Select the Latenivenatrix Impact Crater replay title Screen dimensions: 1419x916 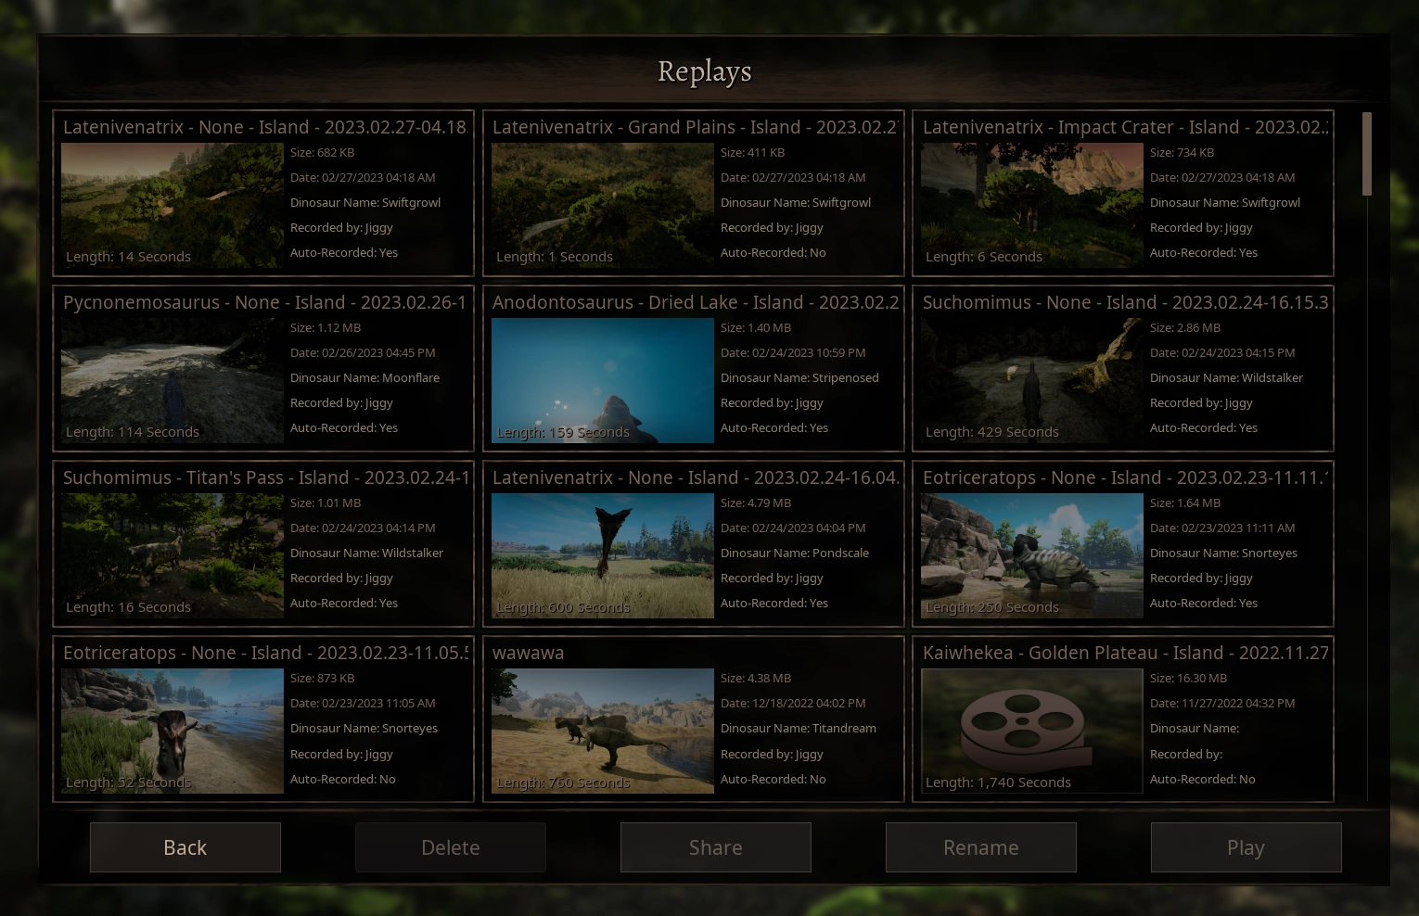(1124, 127)
